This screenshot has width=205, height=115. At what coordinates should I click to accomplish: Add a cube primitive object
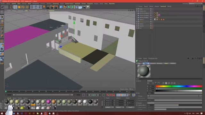(61, 7)
